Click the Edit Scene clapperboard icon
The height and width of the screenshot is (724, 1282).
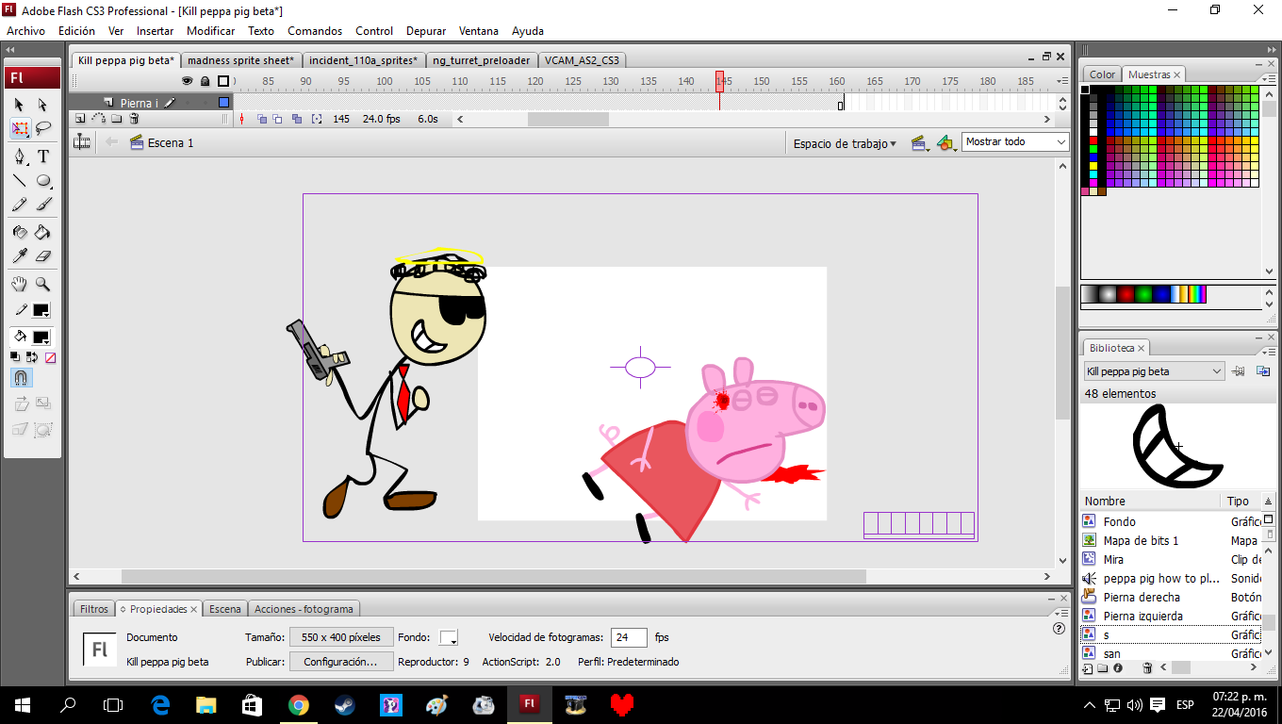click(919, 143)
